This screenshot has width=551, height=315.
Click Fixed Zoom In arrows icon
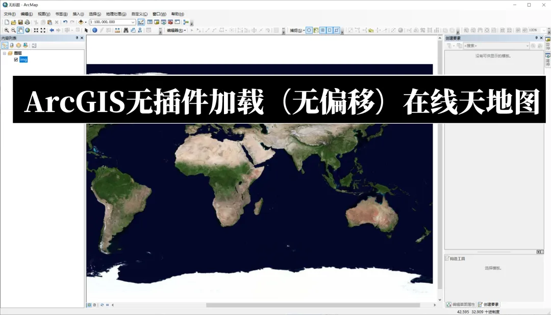pyautogui.click(x=36, y=30)
